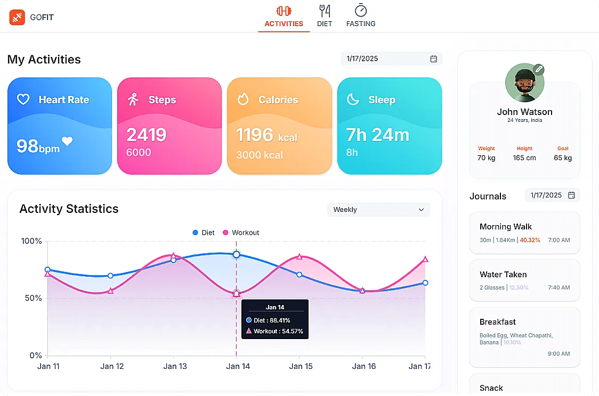The image size is (599, 396).
Task: Click the heart icon on Heart Rate card
Action: (x=24, y=100)
